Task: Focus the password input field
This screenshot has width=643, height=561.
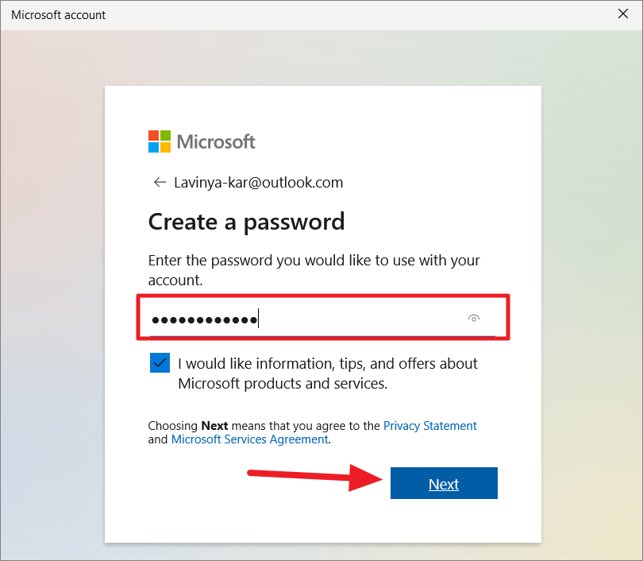Action: (x=323, y=319)
